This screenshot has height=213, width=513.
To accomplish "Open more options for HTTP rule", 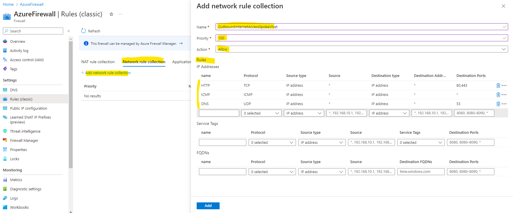I will coord(504,86).
